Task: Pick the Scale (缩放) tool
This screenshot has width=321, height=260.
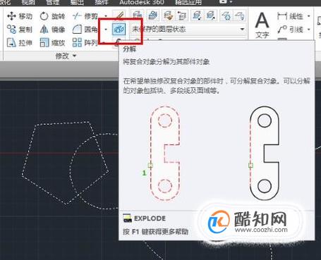Action: click(x=52, y=43)
